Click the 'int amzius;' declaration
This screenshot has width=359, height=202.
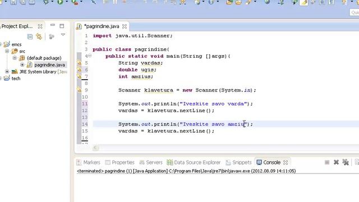(x=136, y=76)
